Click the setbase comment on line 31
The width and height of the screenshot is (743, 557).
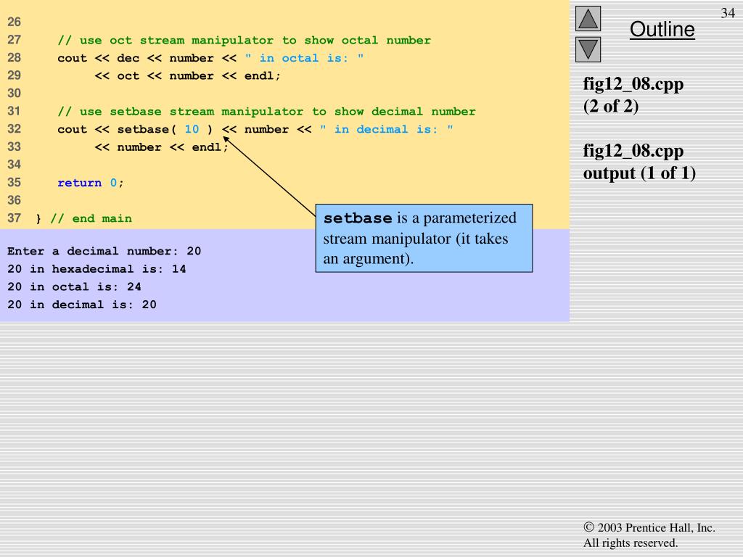click(x=266, y=111)
